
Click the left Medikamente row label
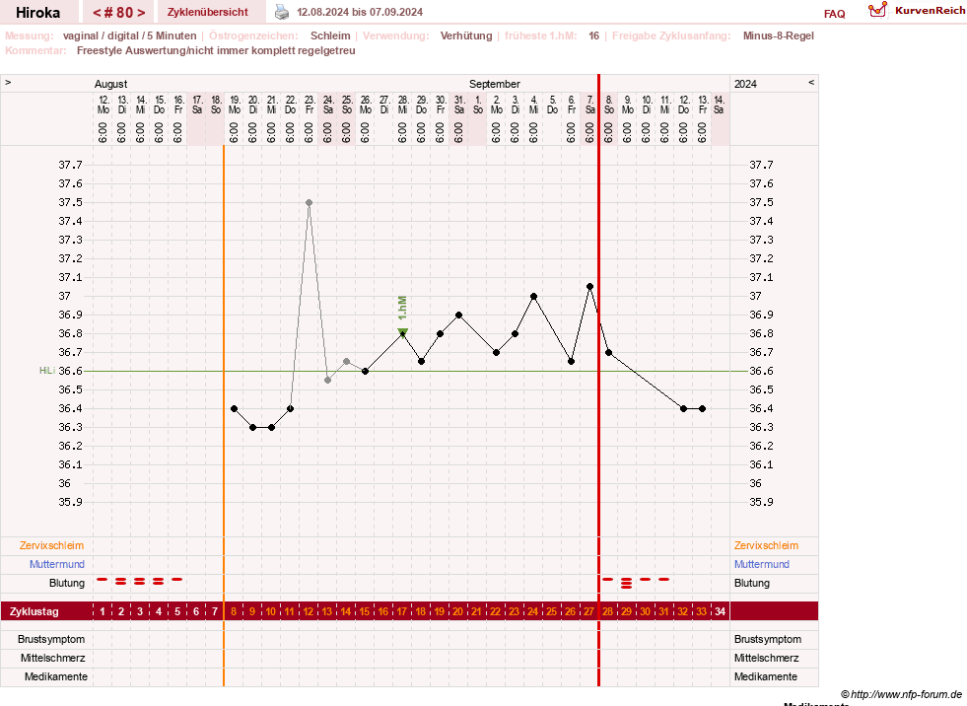(56, 677)
